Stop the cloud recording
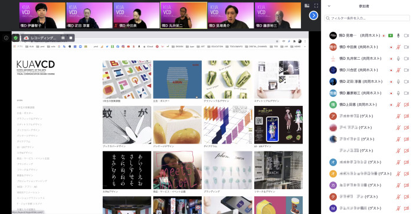Image resolution: width=413 pixels, height=214 pixels. (x=71, y=38)
